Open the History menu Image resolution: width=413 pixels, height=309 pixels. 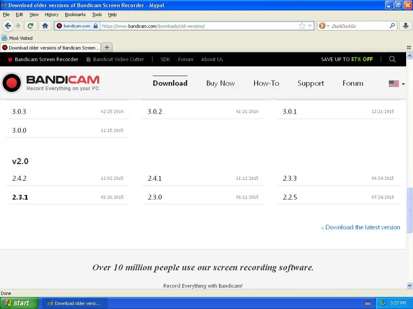click(51, 14)
